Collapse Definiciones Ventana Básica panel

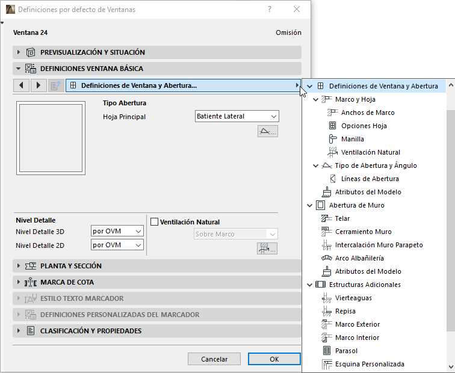tap(19, 69)
